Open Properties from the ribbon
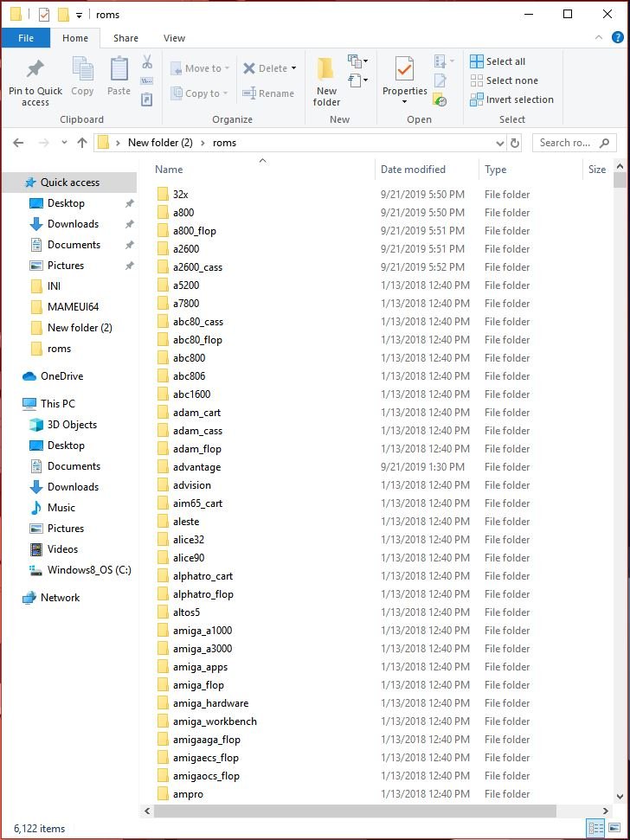Screen dimensions: 630x840 tap(404, 81)
